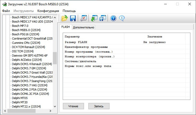Click the application icon in title bar
This screenshot has width=196, height=115.
pyautogui.click(x=5, y=4)
